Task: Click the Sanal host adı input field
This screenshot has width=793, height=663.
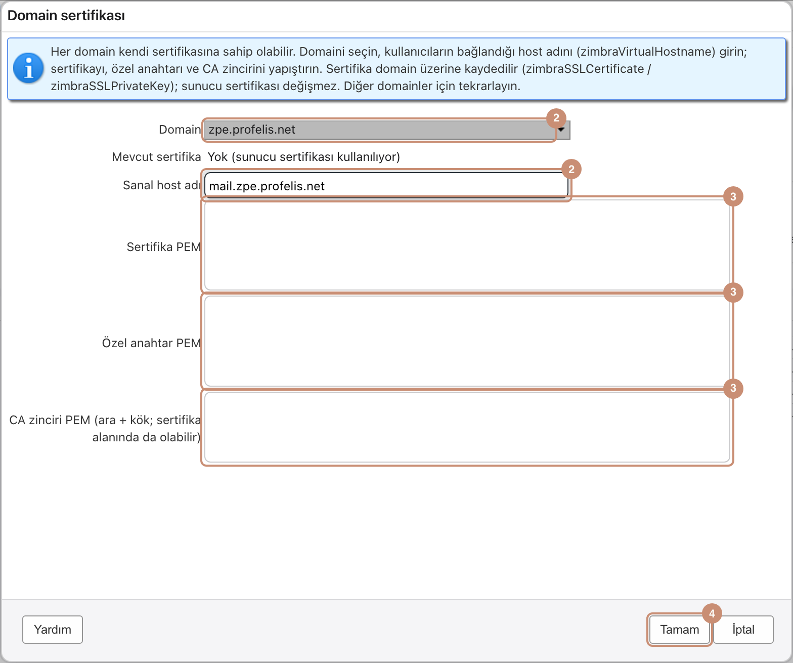Action: (x=386, y=186)
